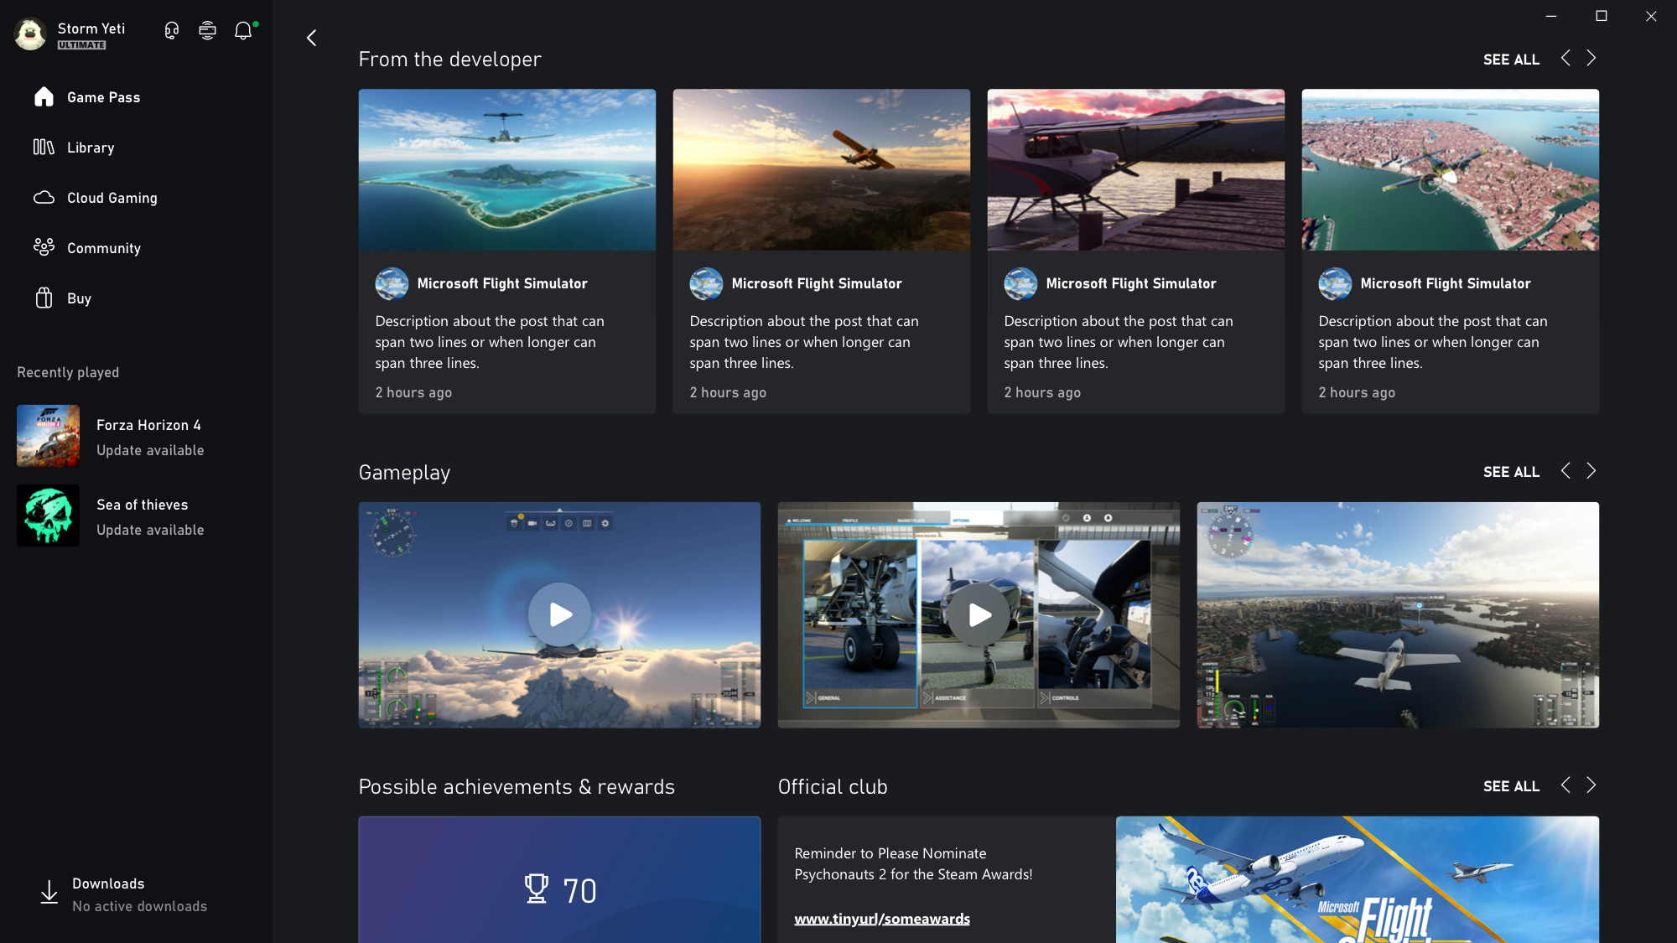The image size is (1677, 943).
Task: Click the headset party chat icon
Action: (172, 31)
